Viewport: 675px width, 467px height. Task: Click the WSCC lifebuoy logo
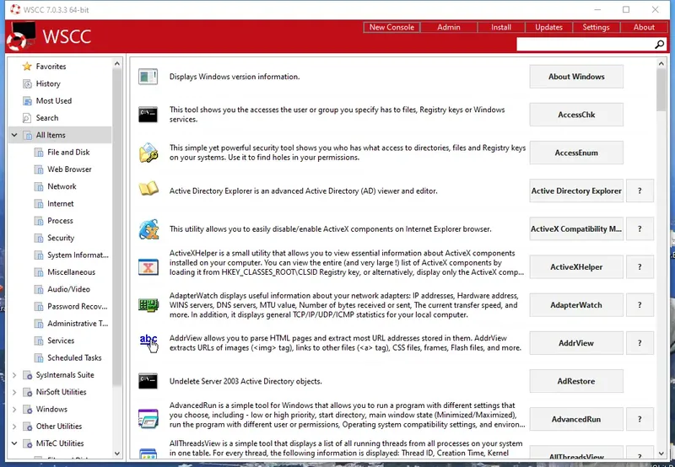pos(21,35)
